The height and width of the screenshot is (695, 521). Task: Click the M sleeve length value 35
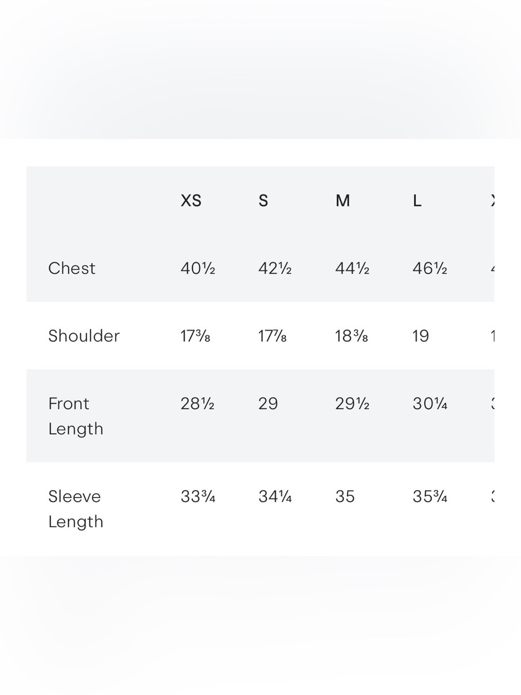click(x=345, y=496)
